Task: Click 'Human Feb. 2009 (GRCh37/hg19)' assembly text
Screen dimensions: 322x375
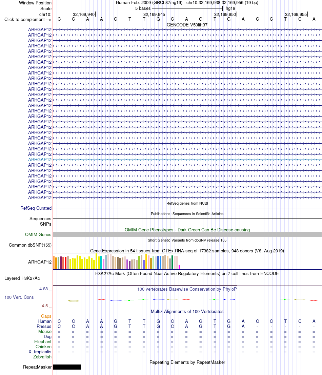Action: (x=149, y=3)
